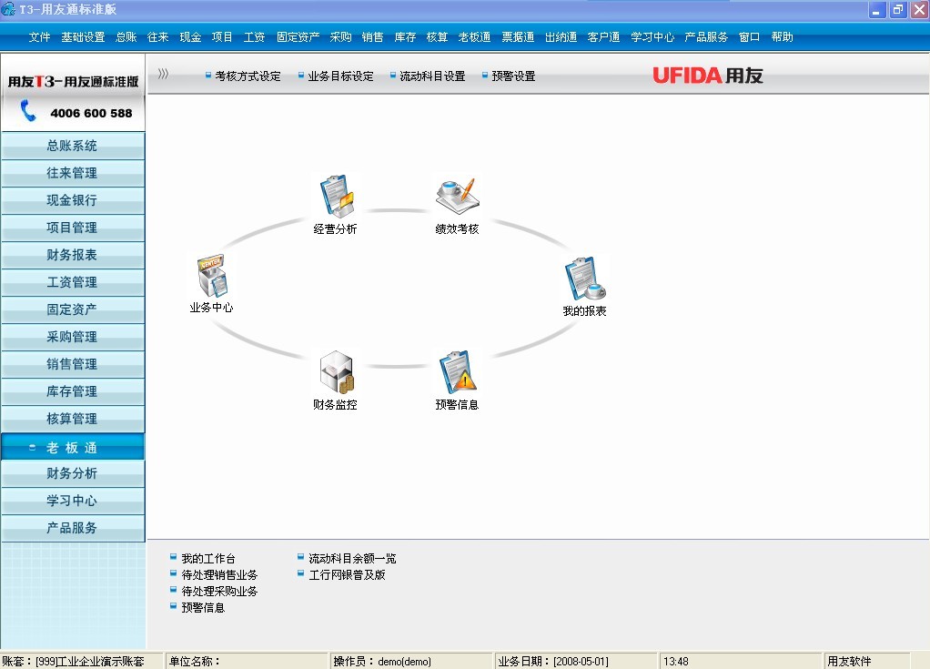The height and width of the screenshot is (669, 930).
Task: Open the 业务中心 icon
Action: click(x=212, y=276)
